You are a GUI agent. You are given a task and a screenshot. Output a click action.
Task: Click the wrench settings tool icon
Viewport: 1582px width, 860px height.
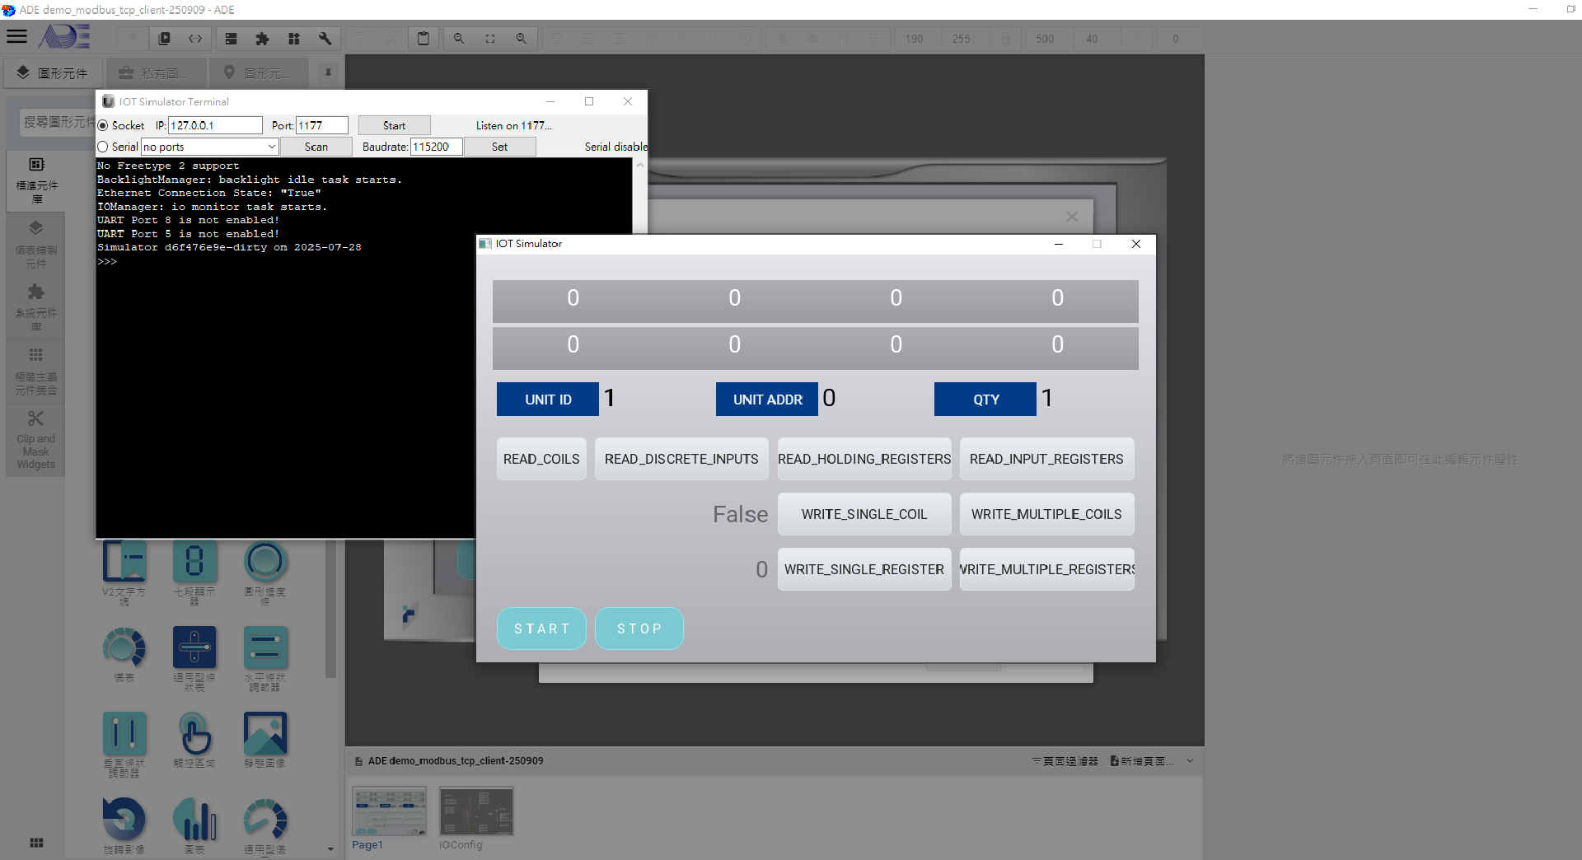325,39
